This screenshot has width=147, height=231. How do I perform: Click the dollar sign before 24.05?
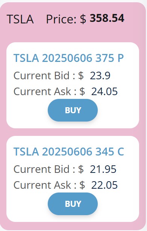(82, 91)
